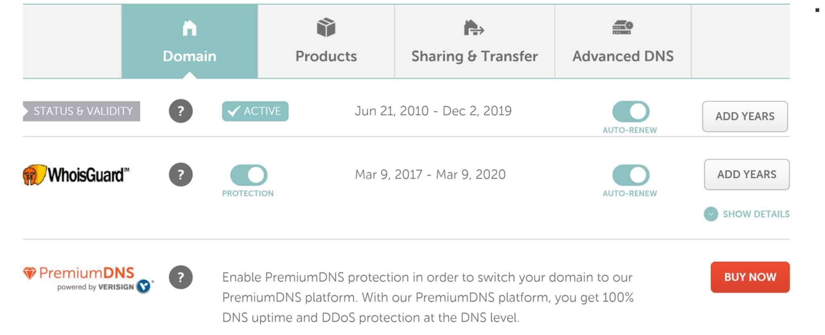Click Add Years for WhoisGuard
This screenshot has height=335, width=825.
(x=747, y=175)
